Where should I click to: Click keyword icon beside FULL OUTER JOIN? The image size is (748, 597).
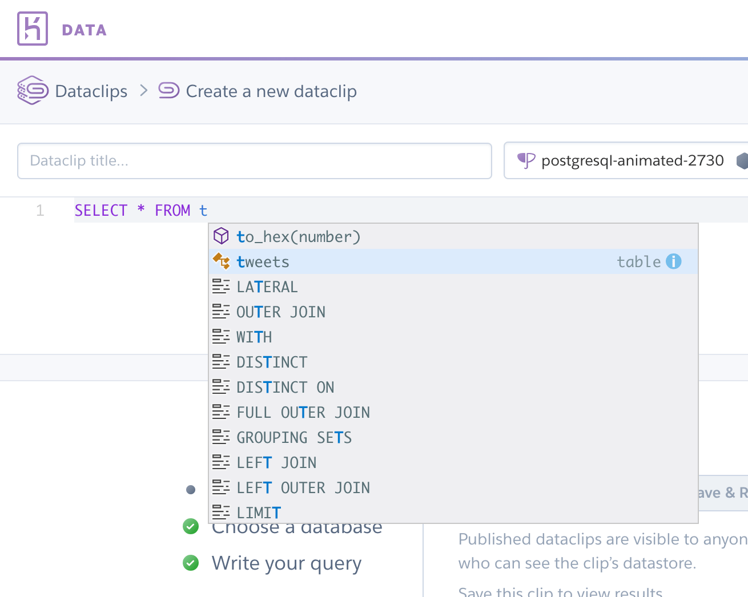(x=221, y=412)
